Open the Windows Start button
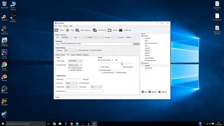Screen dimensions: 224x126 3,124
